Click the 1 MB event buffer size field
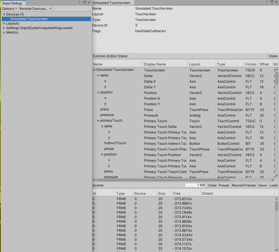Image resolution: width=279 pixels, height=252 pixels. [196, 185]
